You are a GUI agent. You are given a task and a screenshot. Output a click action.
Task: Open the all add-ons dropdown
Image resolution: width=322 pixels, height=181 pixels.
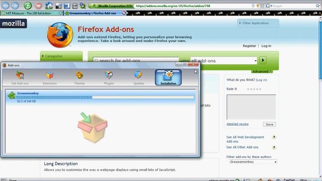pos(223,60)
